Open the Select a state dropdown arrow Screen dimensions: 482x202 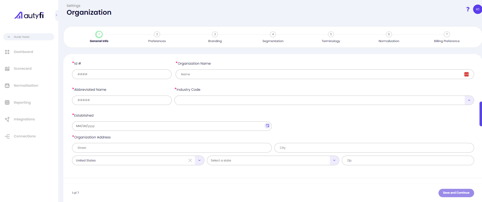334,160
